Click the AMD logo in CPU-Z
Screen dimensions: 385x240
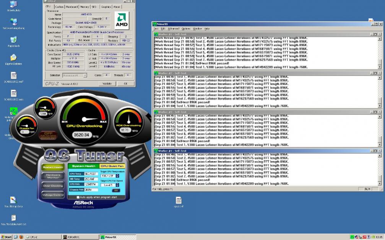pos(122,19)
